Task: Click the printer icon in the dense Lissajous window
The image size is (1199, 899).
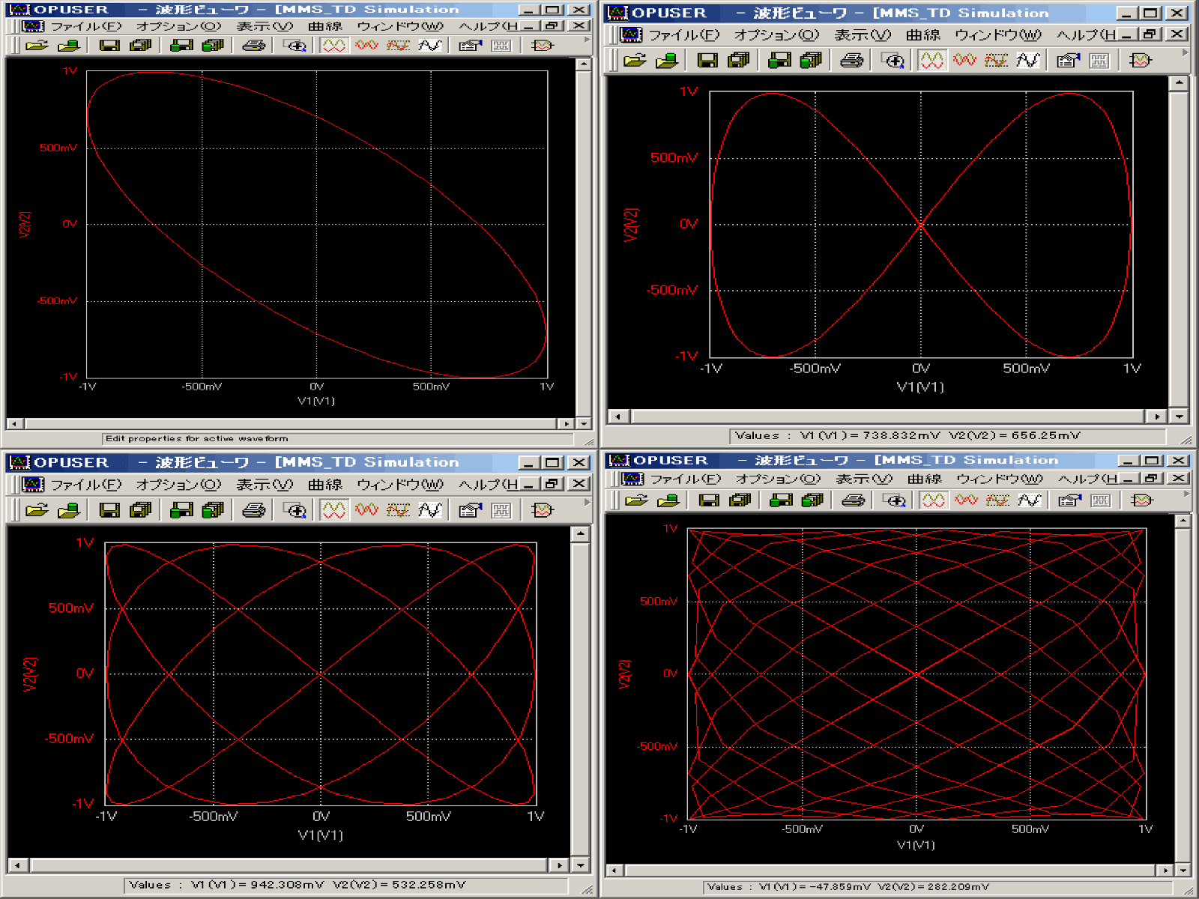Action: click(854, 500)
